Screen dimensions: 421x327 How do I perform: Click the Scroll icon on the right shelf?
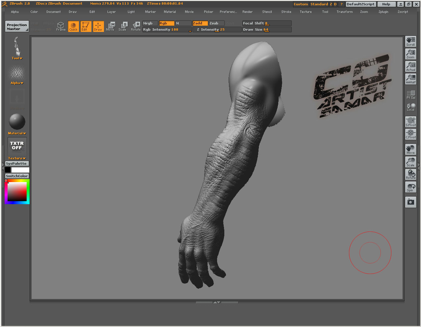tap(410, 41)
